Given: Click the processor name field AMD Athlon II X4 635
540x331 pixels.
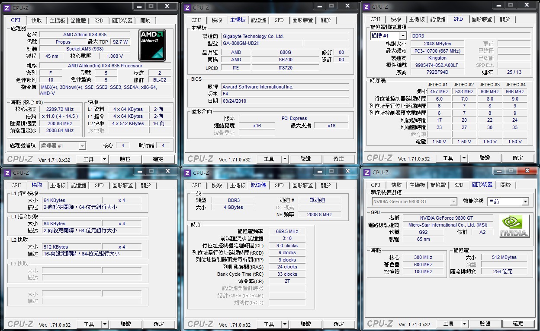Looking at the screenshot, I should pos(85,35).
